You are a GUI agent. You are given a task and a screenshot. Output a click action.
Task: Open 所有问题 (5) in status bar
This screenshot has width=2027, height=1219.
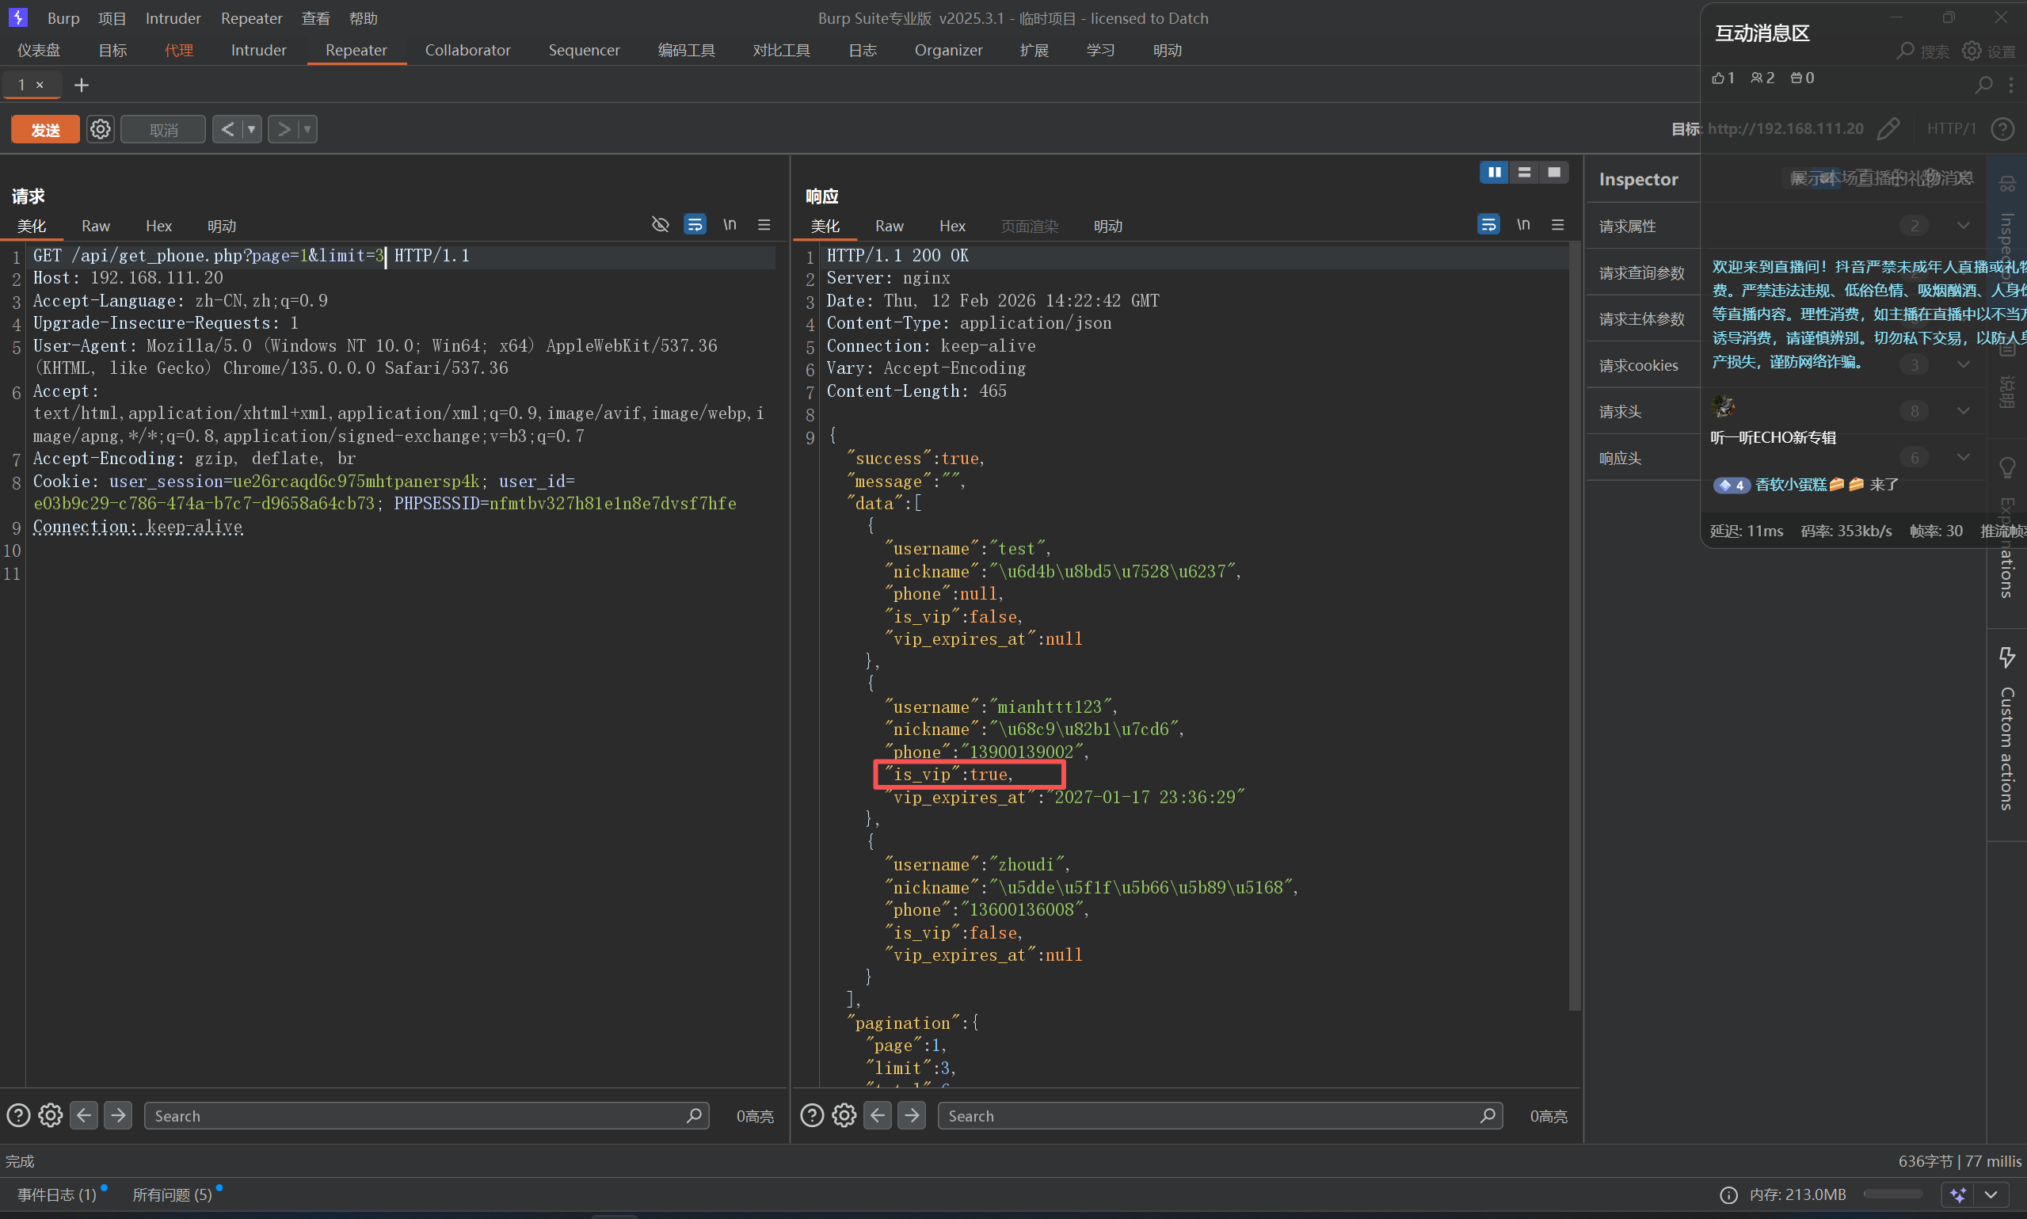point(173,1194)
